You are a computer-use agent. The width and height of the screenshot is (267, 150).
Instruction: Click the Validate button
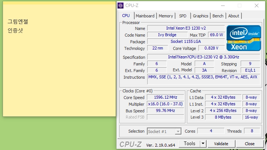point(221,144)
